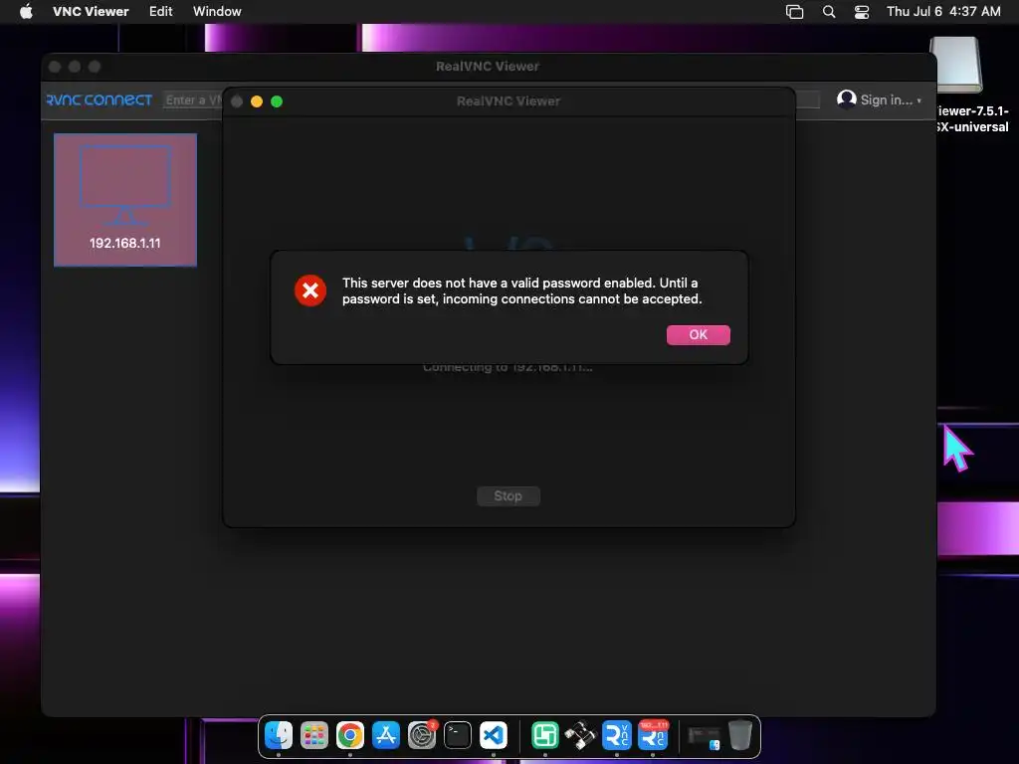
Task: Click the minimized window thumbnail in the dock
Action: click(x=705, y=737)
